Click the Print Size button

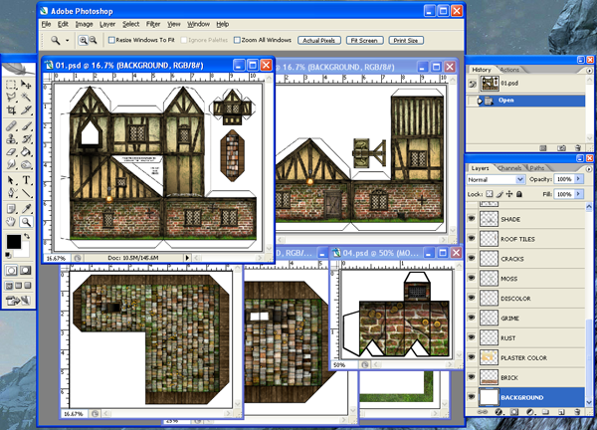(x=406, y=40)
